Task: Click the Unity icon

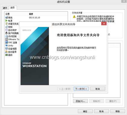Action: point(7,46)
